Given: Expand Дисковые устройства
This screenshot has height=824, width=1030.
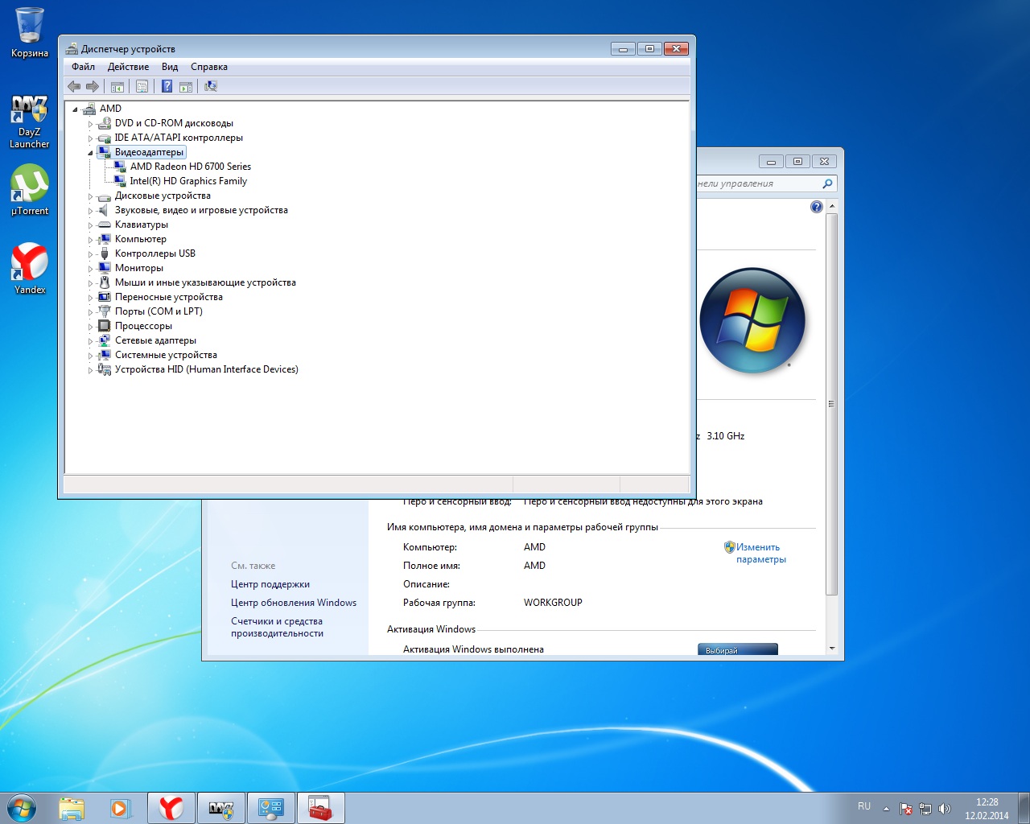Looking at the screenshot, I should pyautogui.click(x=90, y=196).
